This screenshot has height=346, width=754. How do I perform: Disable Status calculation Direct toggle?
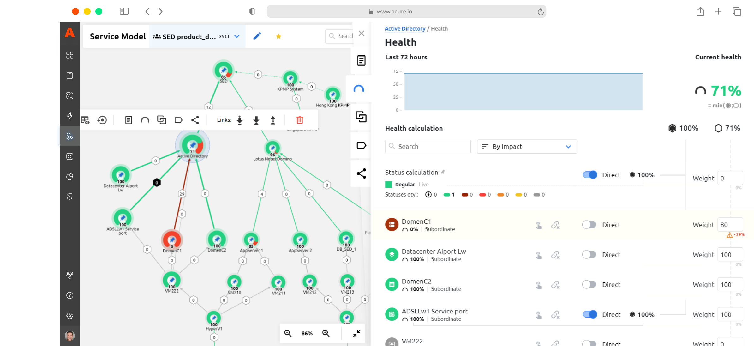589,175
